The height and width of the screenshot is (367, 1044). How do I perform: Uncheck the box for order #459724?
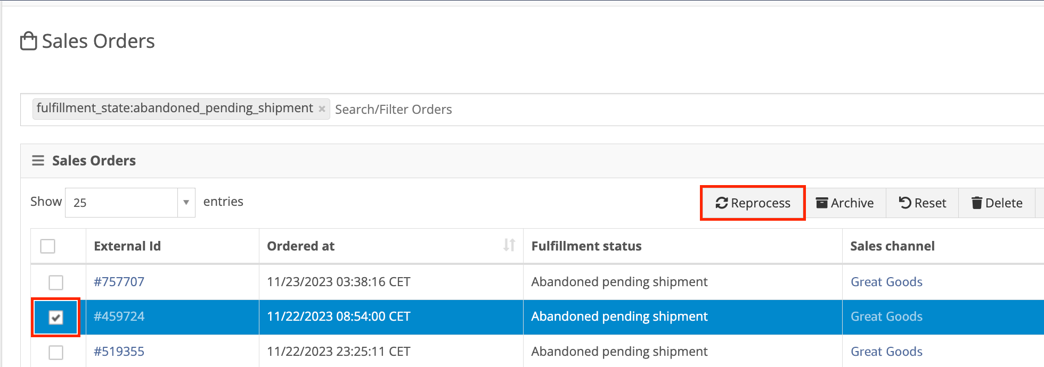point(56,317)
